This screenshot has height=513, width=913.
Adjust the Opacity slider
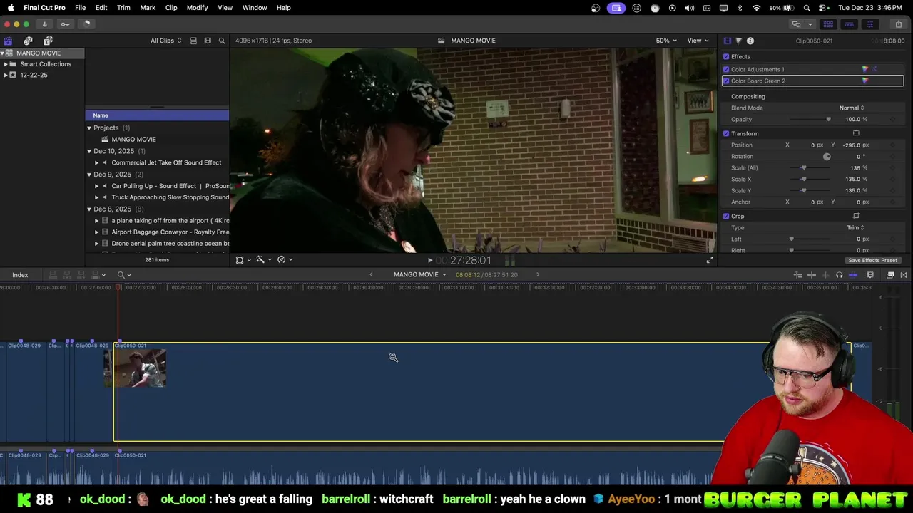810,119
